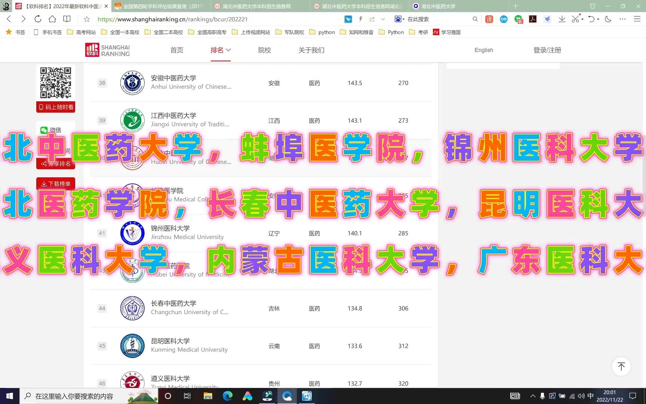
Task: Open File Explorer from the taskbar
Action: 208,396
